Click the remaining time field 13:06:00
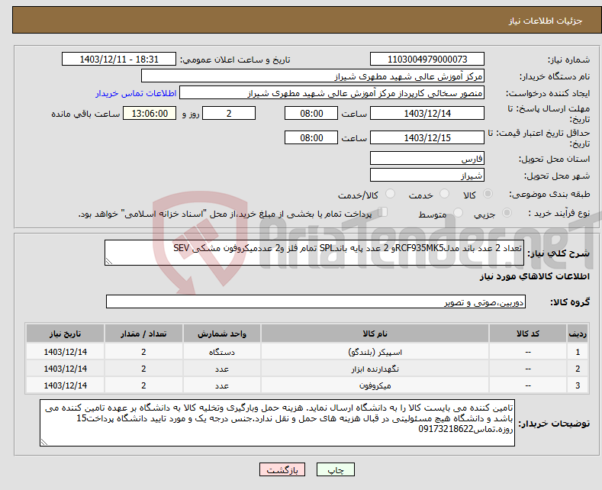Viewport: 602px width, 490px height. coord(150,113)
